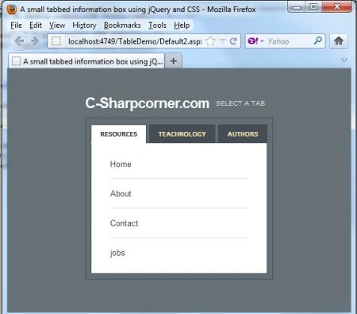Switch to the AUTHORS tab
This screenshot has height=314, width=357.
click(x=243, y=134)
